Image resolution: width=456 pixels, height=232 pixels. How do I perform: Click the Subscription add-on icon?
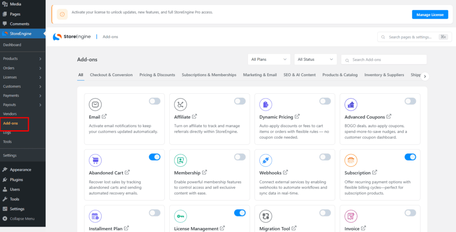click(351, 160)
